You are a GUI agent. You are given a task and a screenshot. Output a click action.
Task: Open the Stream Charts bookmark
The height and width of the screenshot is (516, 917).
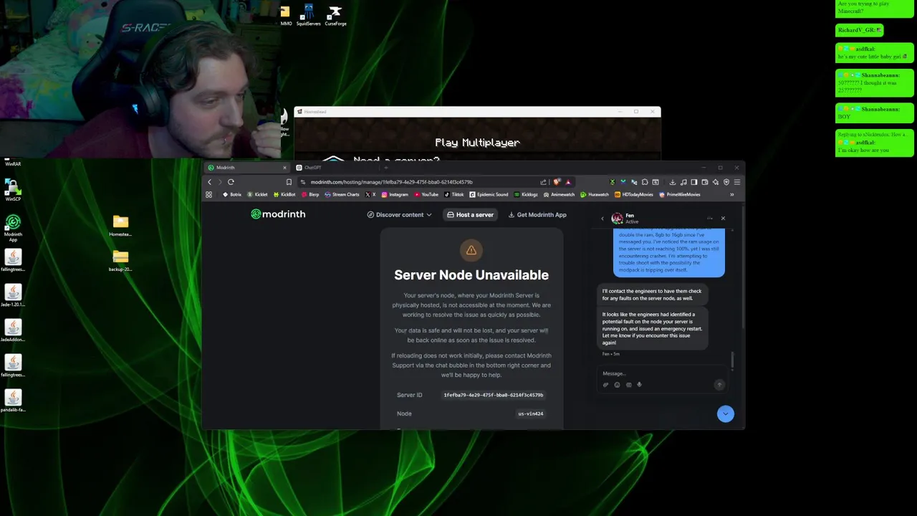[342, 194]
